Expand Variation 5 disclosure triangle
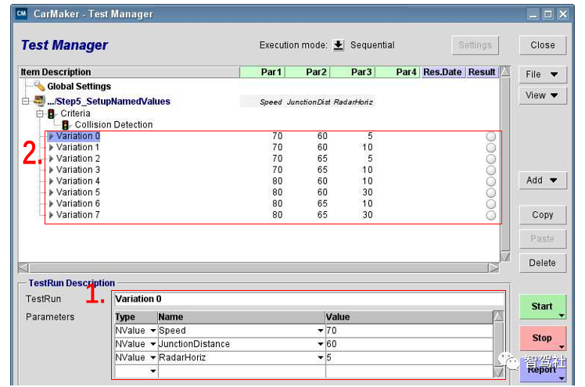This screenshot has height=387, width=585. (51, 192)
